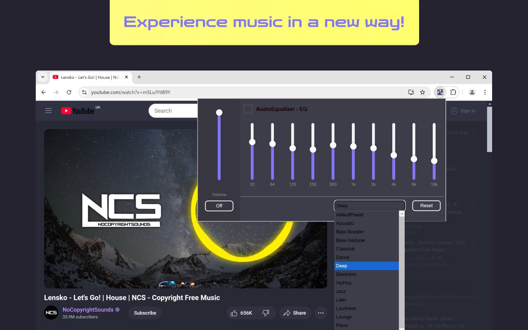Click the 64 Hz band slider handle

pos(272,144)
